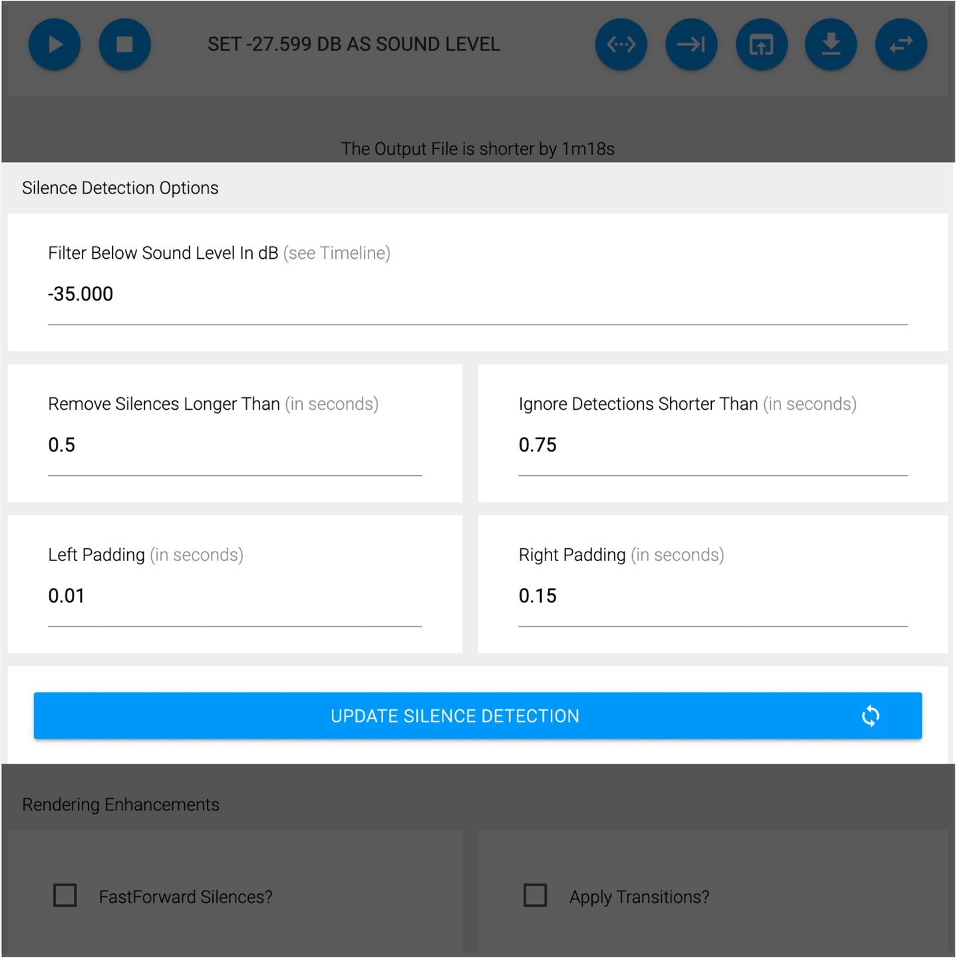
Task: Click the Remove Silences Longer Than field
Action: coord(234,445)
